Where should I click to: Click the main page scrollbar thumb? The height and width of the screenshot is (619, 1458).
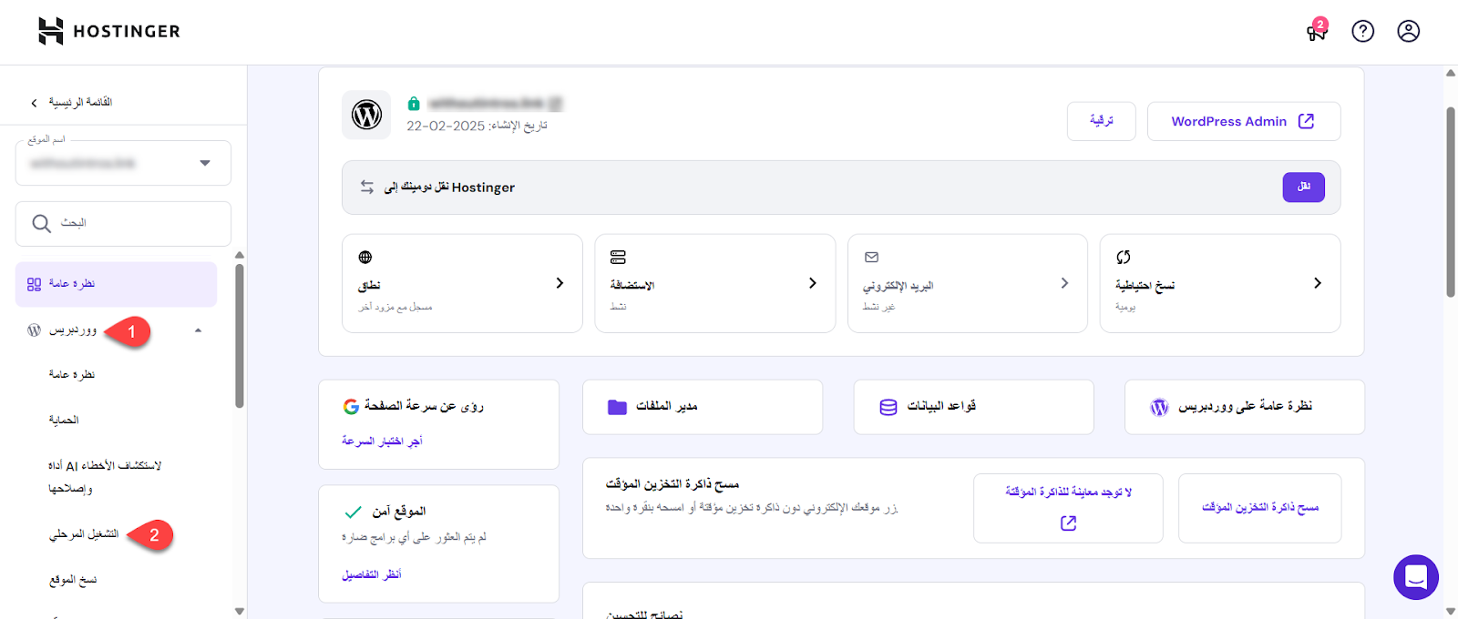1451,202
